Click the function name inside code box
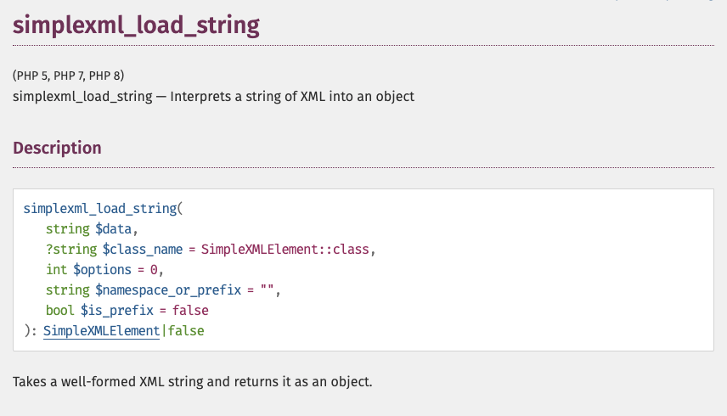 (99, 209)
